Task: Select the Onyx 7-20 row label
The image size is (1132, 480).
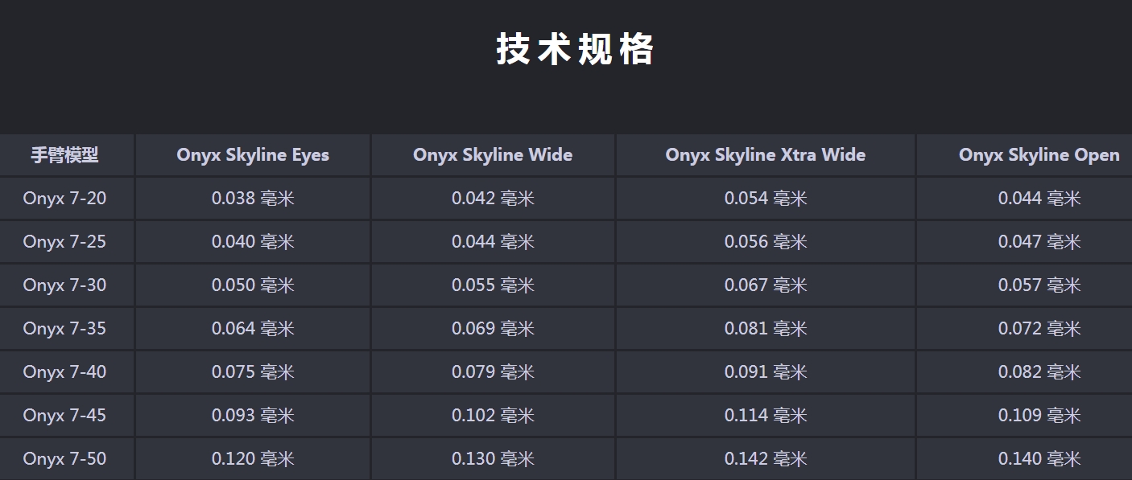Action: [64, 199]
